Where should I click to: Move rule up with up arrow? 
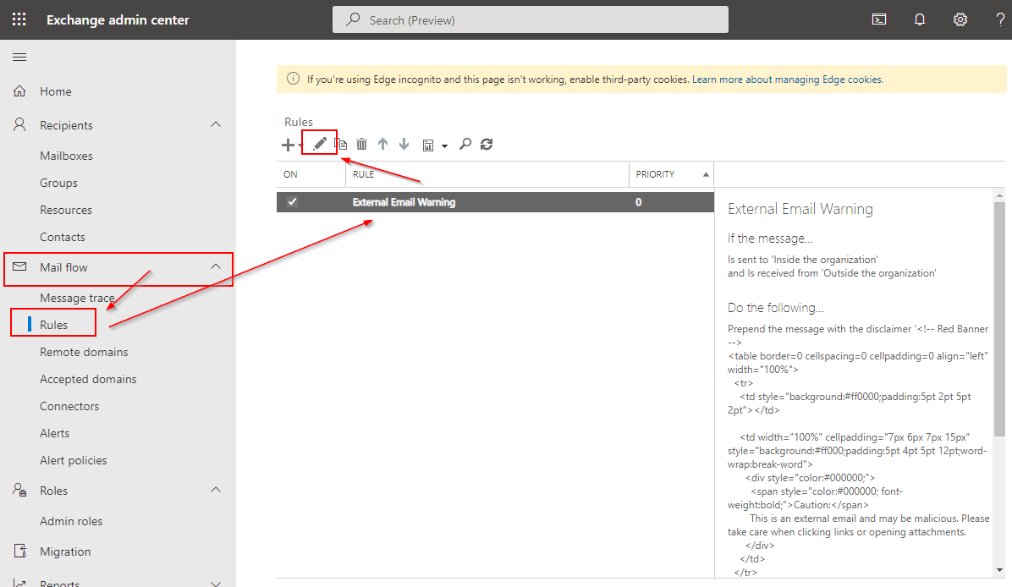pyautogui.click(x=382, y=144)
